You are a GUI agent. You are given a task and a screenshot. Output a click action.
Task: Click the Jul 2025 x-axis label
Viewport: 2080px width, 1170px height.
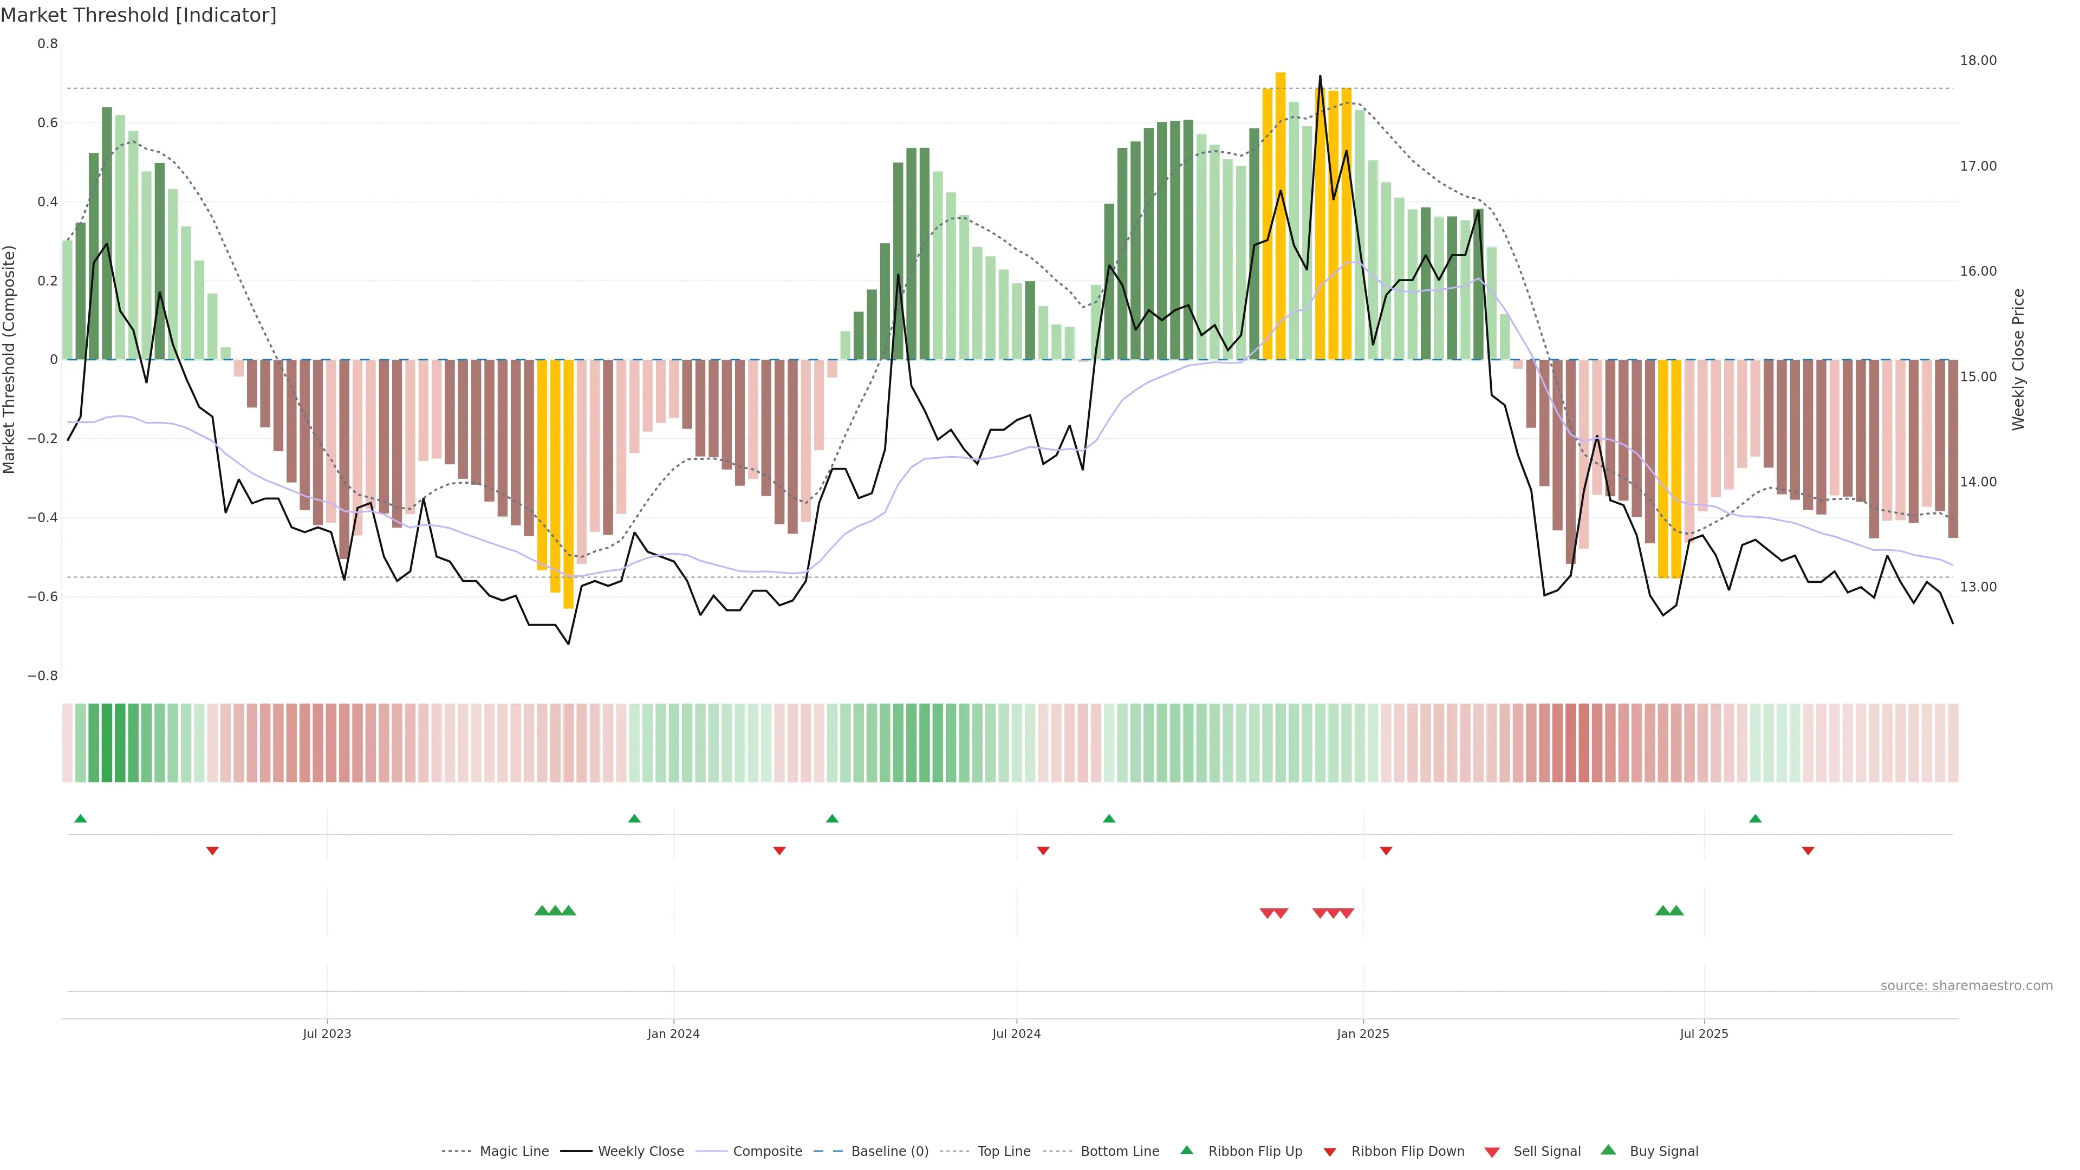pos(1704,1033)
